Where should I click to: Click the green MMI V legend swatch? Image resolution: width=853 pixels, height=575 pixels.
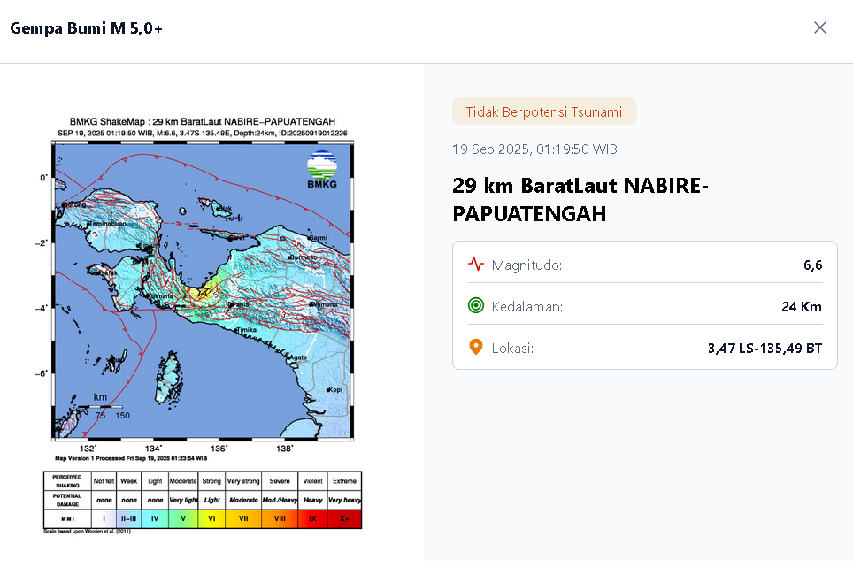pos(183,519)
